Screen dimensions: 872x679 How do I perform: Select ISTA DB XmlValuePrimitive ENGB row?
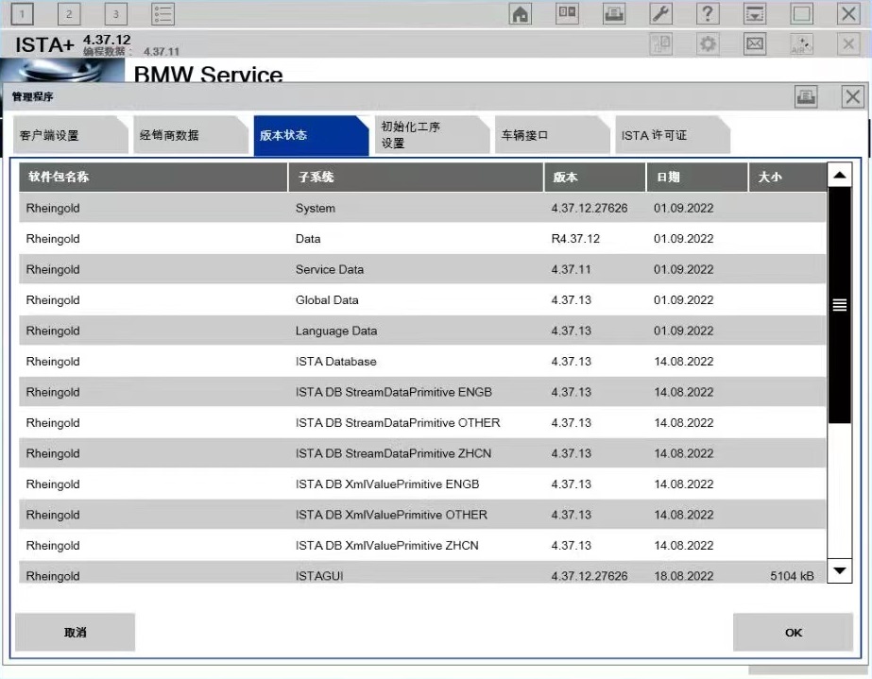[422, 484]
